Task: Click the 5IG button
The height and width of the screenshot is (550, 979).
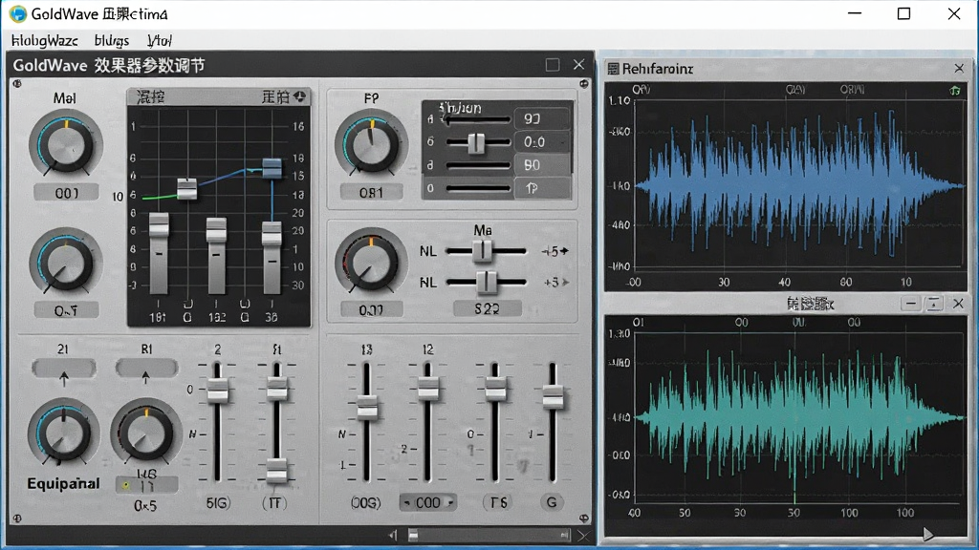Action: point(218,502)
